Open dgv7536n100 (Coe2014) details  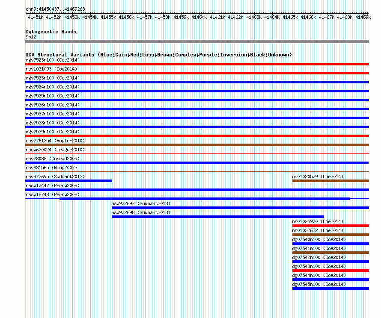[53, 105]
